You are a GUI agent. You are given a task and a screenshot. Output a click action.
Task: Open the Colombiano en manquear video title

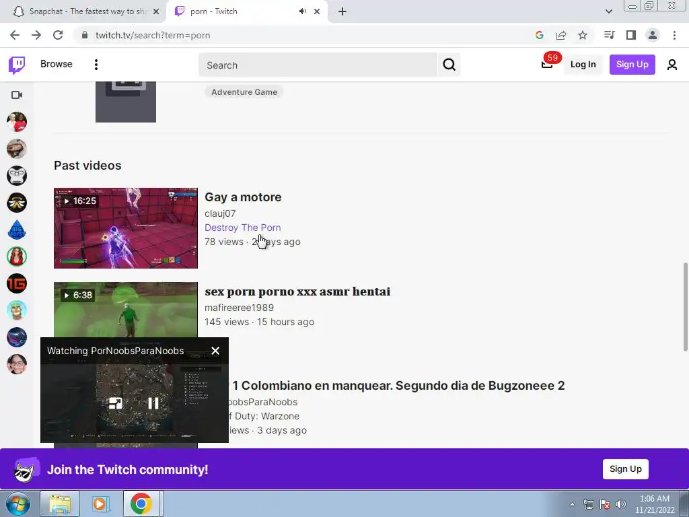tap(398, 386)
